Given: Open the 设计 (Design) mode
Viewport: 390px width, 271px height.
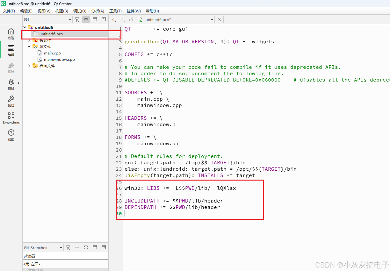Looking at the screenshot, I should pos(11,68).
